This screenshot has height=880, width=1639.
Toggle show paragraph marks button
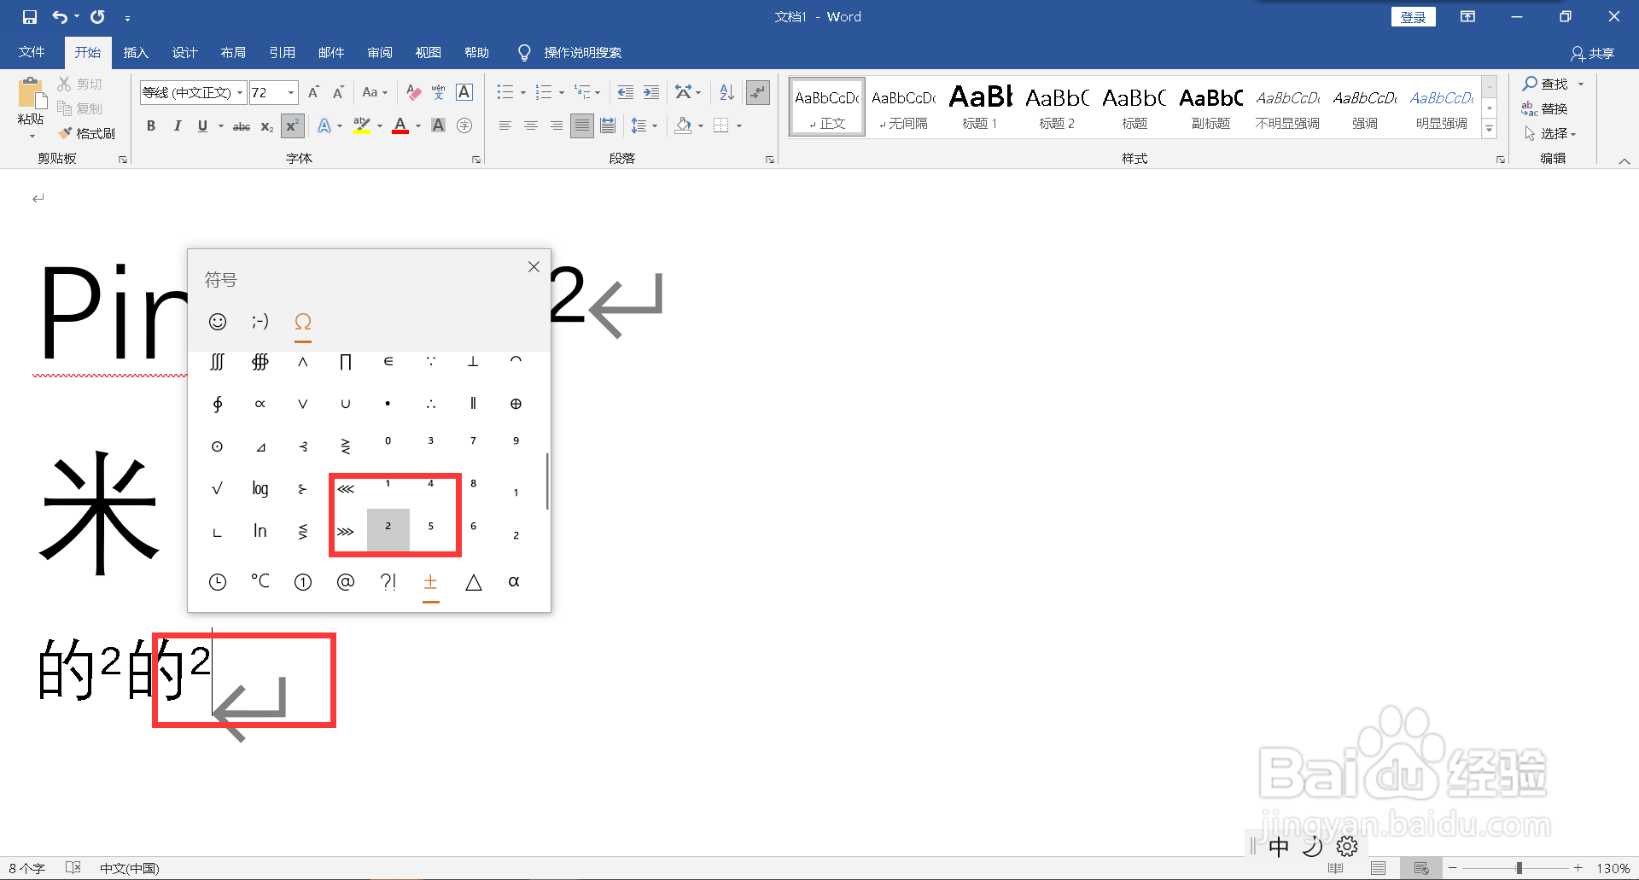(758, 92)
